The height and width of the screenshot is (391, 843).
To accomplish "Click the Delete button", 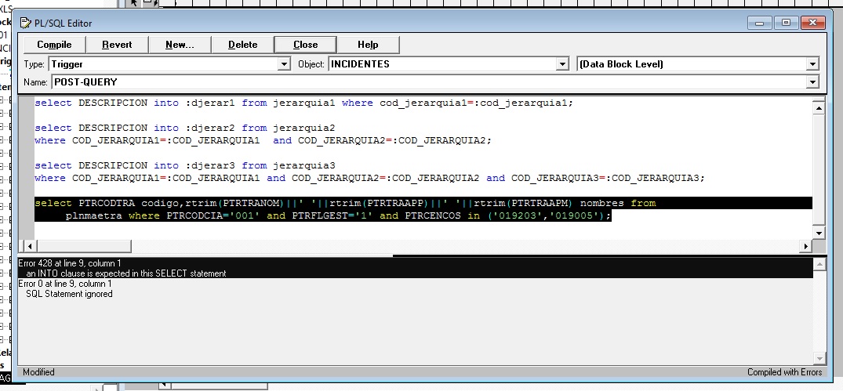I will tap(242, 45).
